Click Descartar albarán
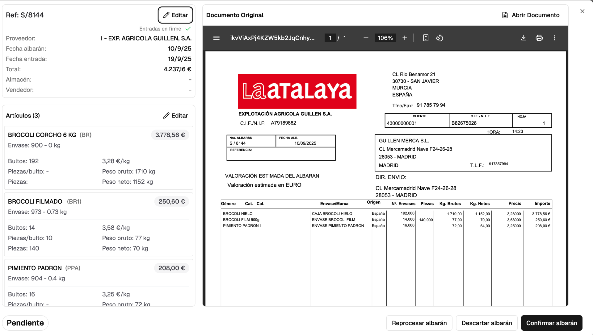593x335 pixels. [487, 323]
